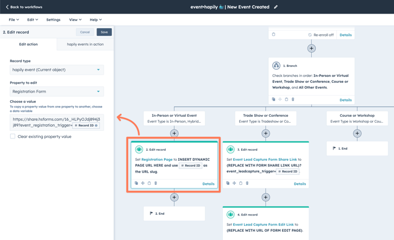Viewport: 394px width, 240px height.
Task: Click move icon on 2. Edit record card
Action: pos(143,184)
